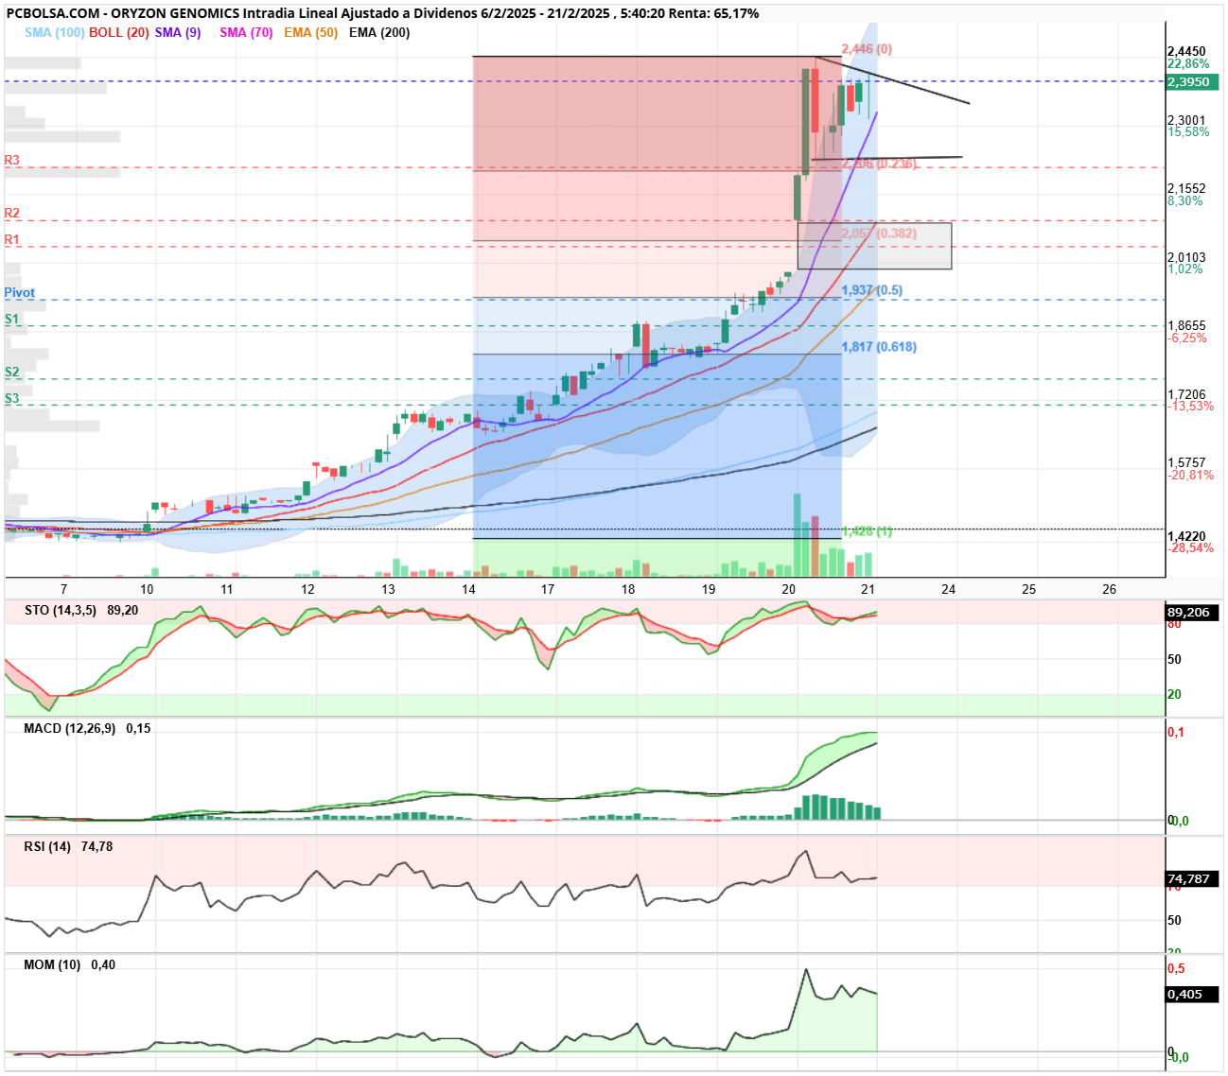Click the 1,817 (0.618) Fibonacci level label
The height and width of the screenshot is (1076, 1228).
click(x=879, y=347)
